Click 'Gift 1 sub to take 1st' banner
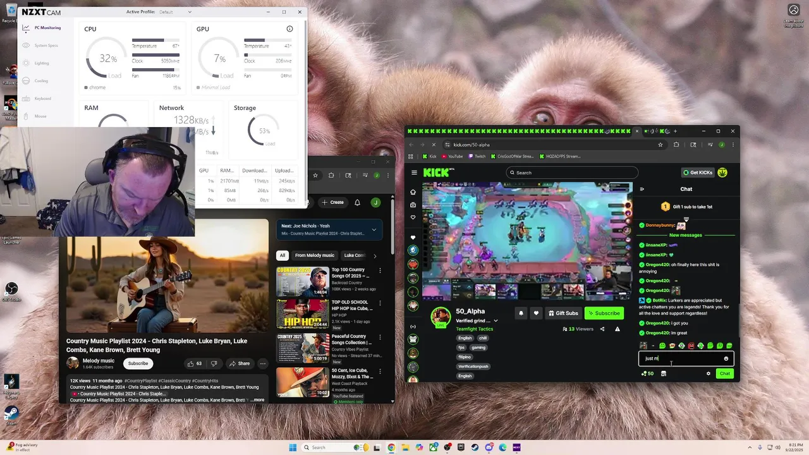 pos(686,207)
